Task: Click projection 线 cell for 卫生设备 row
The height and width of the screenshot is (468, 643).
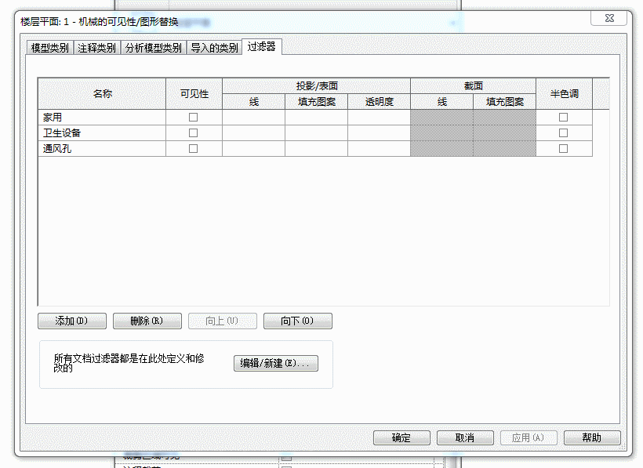Action: pos(254,132)
